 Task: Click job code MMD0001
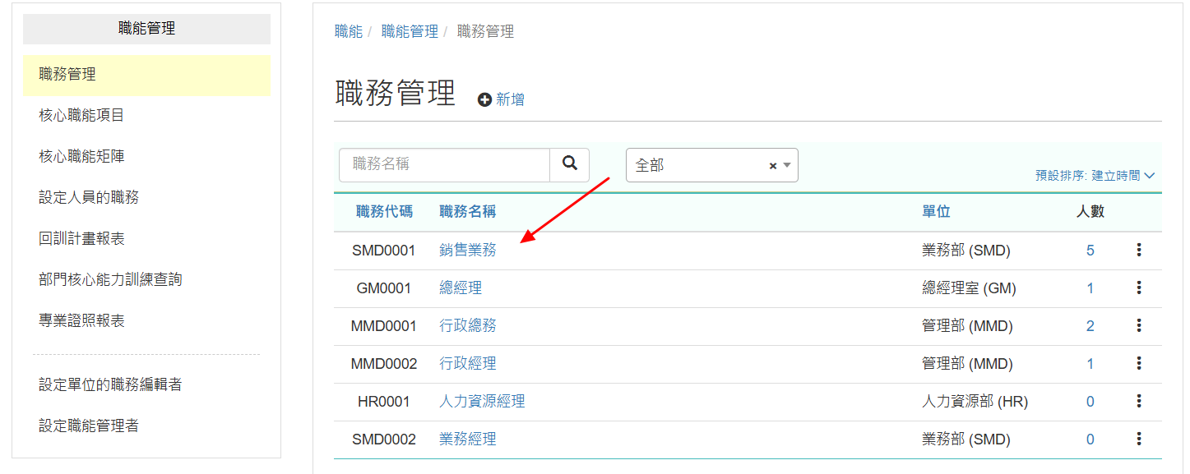(384, 326)
